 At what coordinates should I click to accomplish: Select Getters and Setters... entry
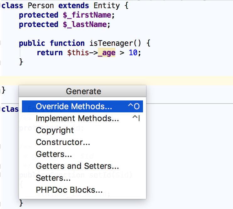tap(77, 166)
